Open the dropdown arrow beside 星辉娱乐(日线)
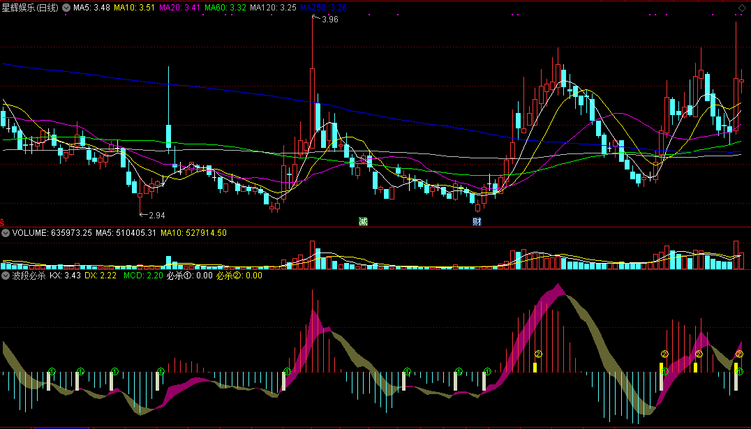This screenshot has width=751, height=429. coord(66,8)
